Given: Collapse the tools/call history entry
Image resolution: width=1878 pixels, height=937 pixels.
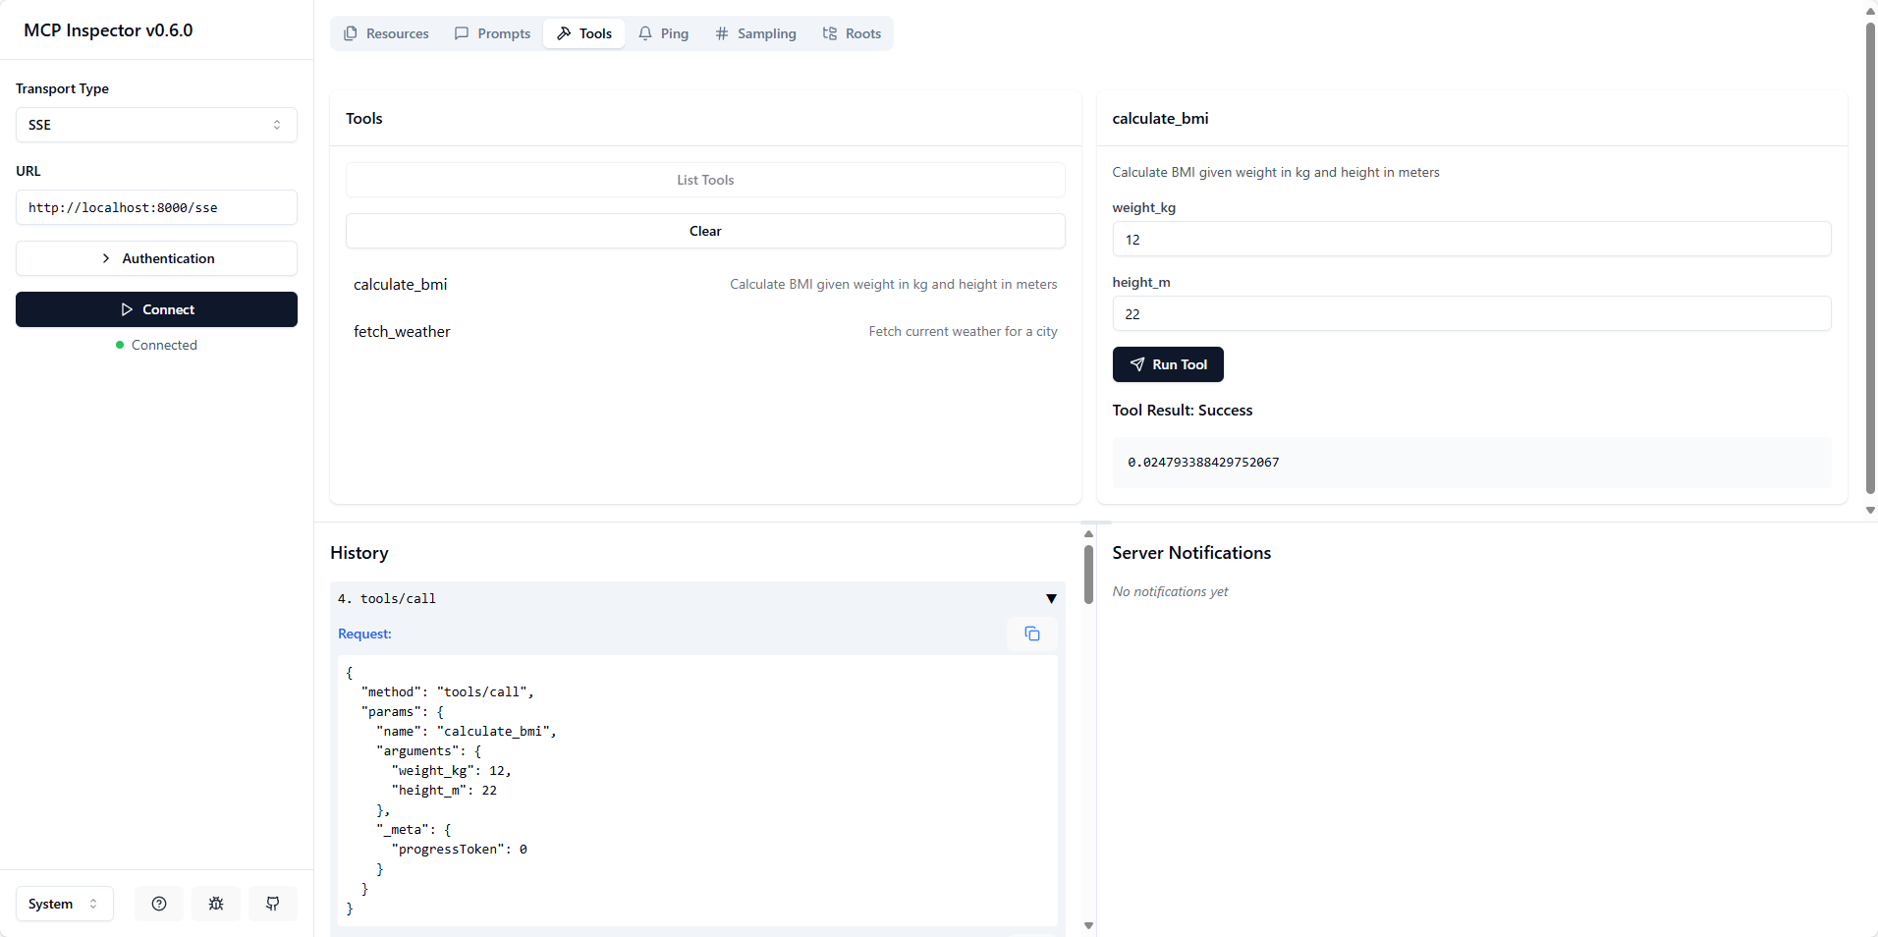Looking at the screenshot, I should click(1051, 598).
